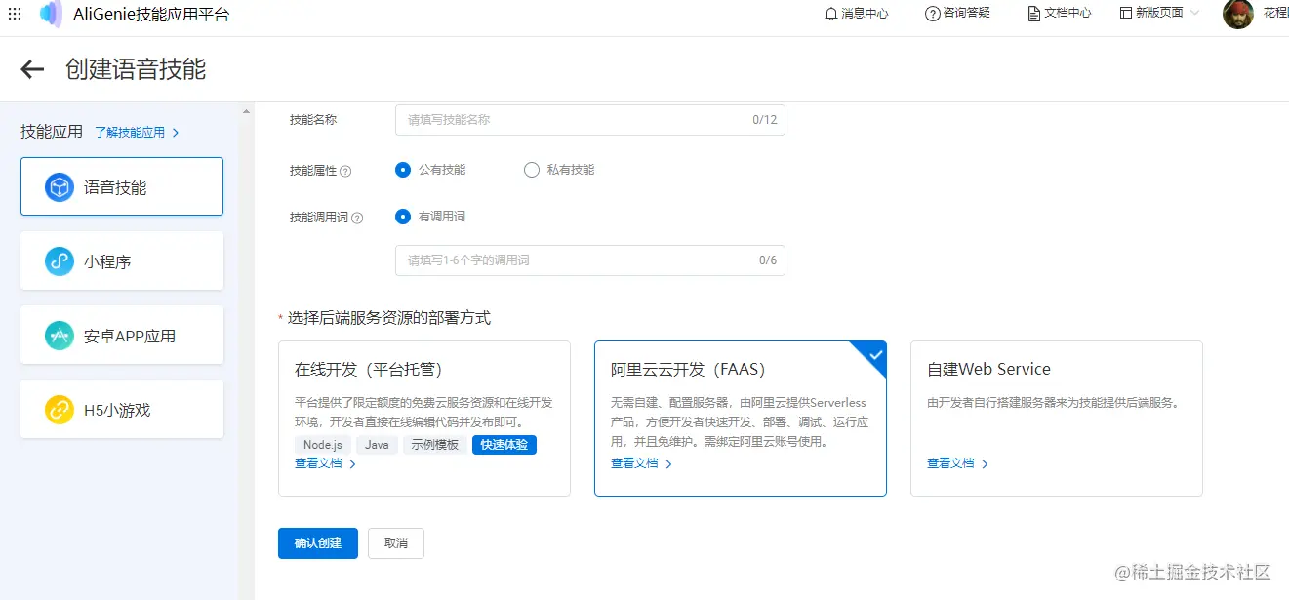Open 新版页面 menu in the top bar
Screen dimensions: 1289x600
pos(1160,14)
